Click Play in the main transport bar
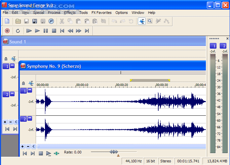Screen dimensions: 230x165 (37, 31)
